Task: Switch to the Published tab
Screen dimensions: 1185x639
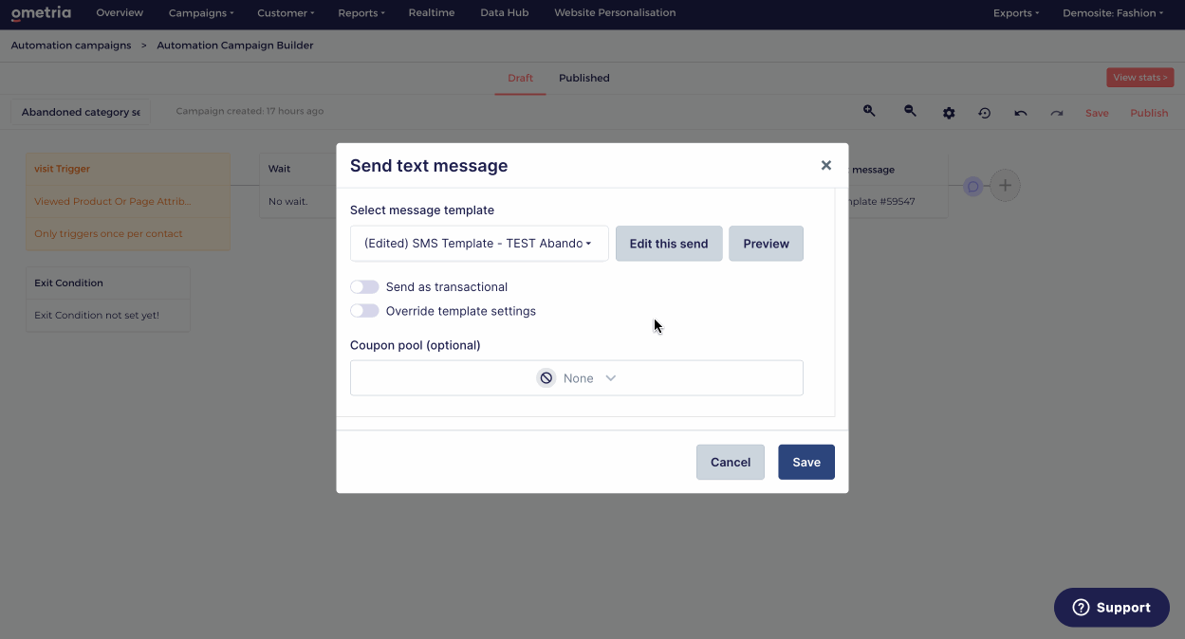Action: [x=584, y=78]
